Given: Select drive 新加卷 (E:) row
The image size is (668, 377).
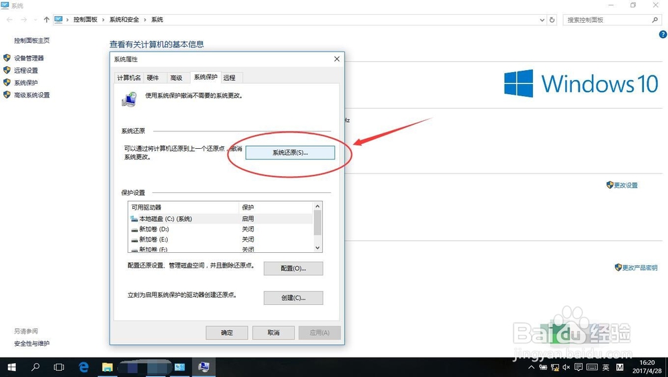Looking at the screenshot, I should pos(220,239).
